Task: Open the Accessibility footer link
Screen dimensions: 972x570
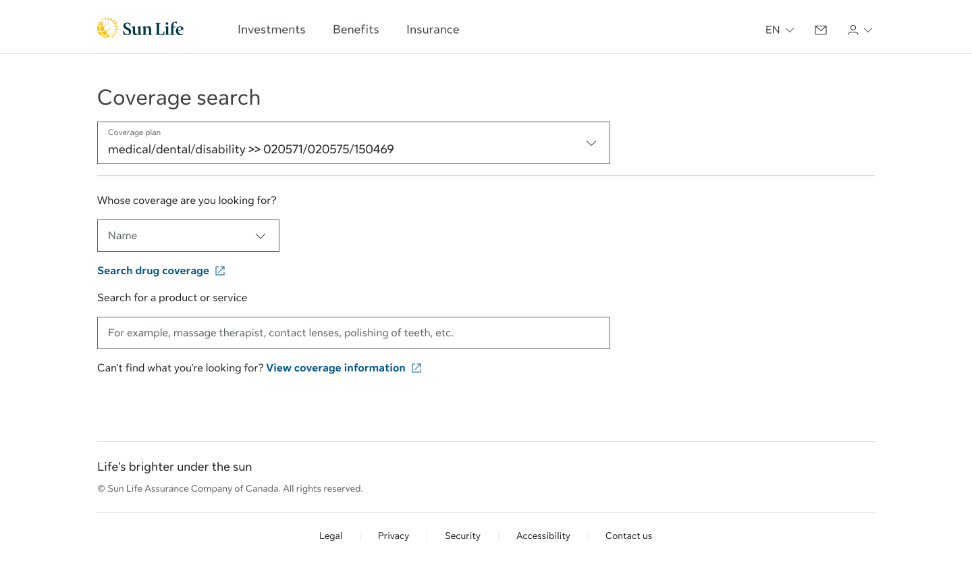Action: point(543,536)
